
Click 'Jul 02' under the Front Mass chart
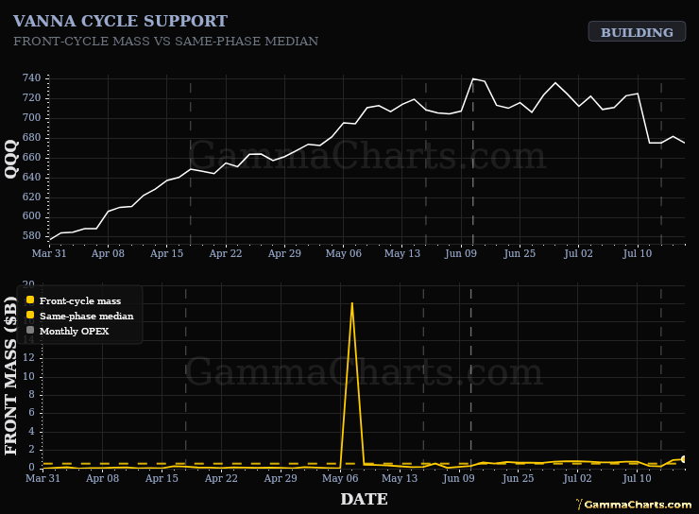click(x=577, y=478)
